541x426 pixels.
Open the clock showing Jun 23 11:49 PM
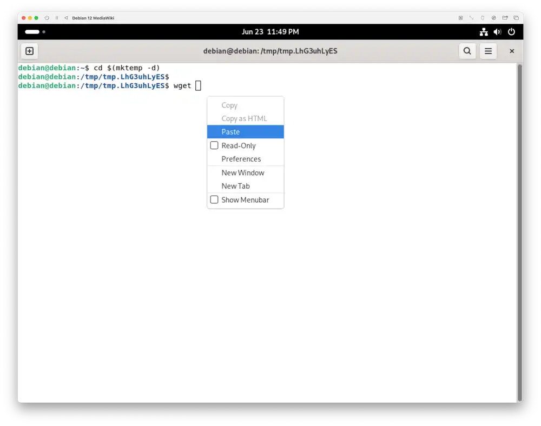pyautogui.click(x=270, y=32)
